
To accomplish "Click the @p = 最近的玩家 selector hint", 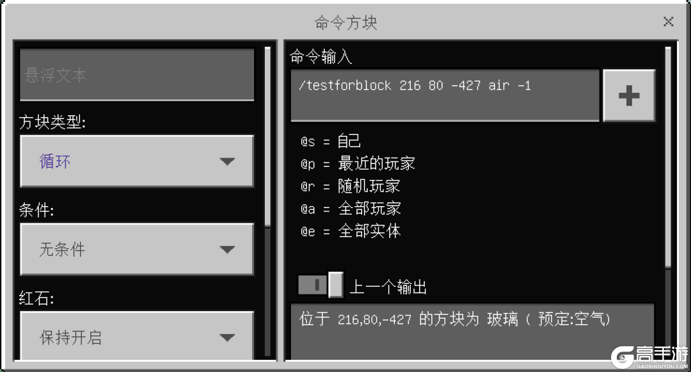I will click(x=358, y=164).
